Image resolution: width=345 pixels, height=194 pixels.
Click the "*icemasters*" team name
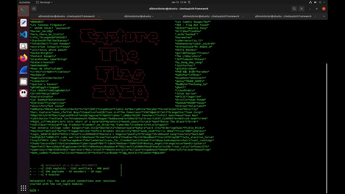click(39, 81)
